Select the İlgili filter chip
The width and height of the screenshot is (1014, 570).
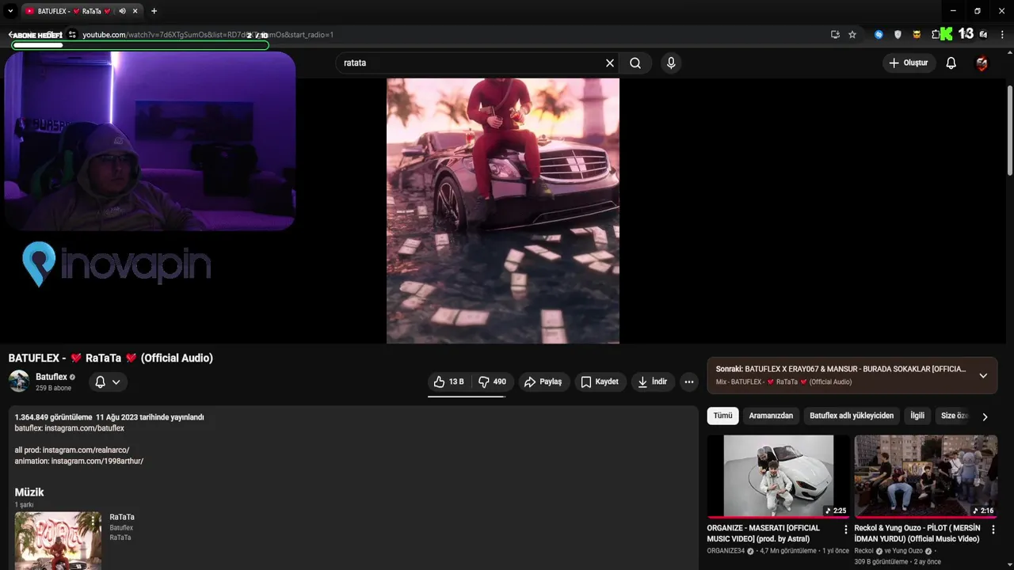(x=917, y=416)
